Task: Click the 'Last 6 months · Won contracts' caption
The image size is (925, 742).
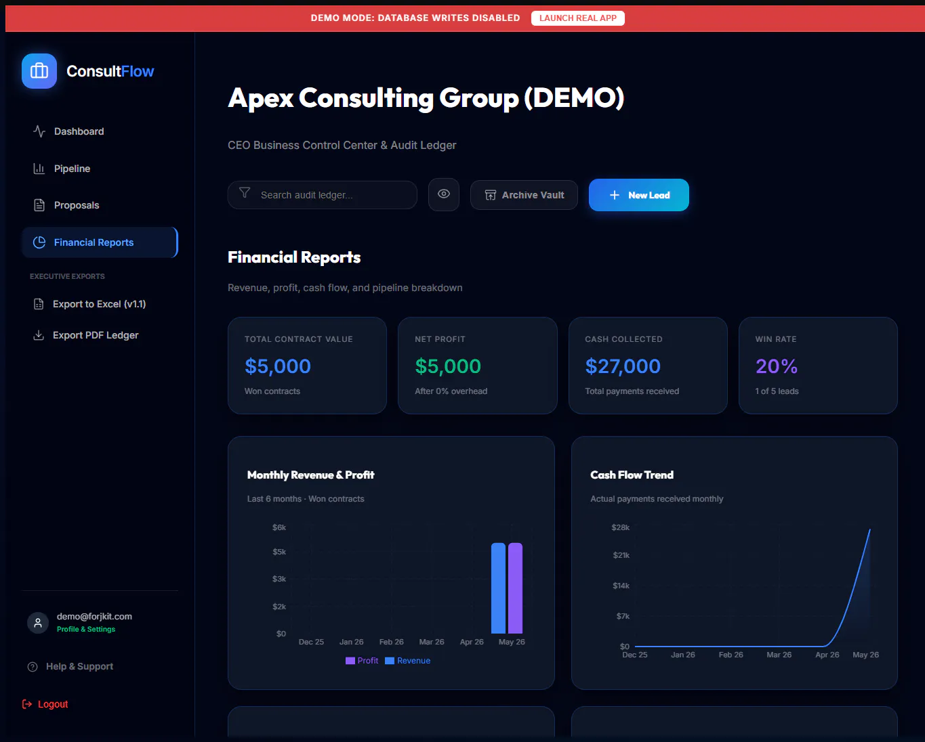Action: pyautogui.click(x=306, y=499)
